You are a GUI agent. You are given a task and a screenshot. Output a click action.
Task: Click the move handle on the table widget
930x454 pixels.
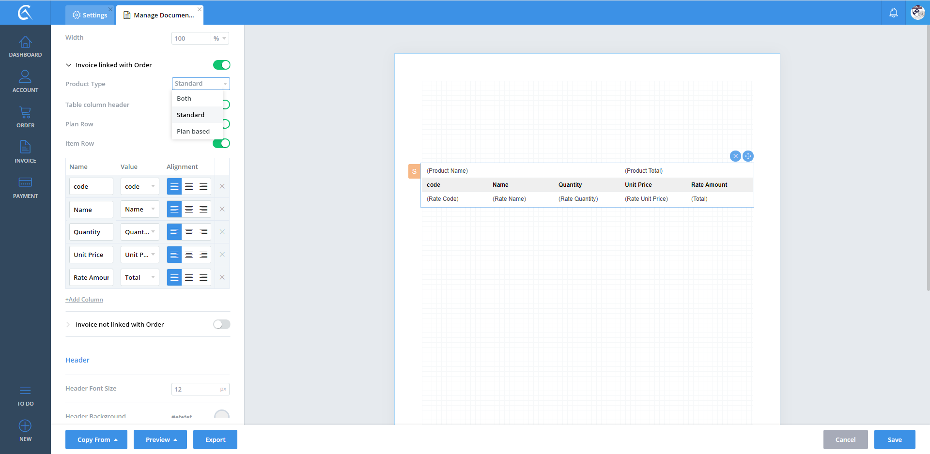[x=748, y=156]
